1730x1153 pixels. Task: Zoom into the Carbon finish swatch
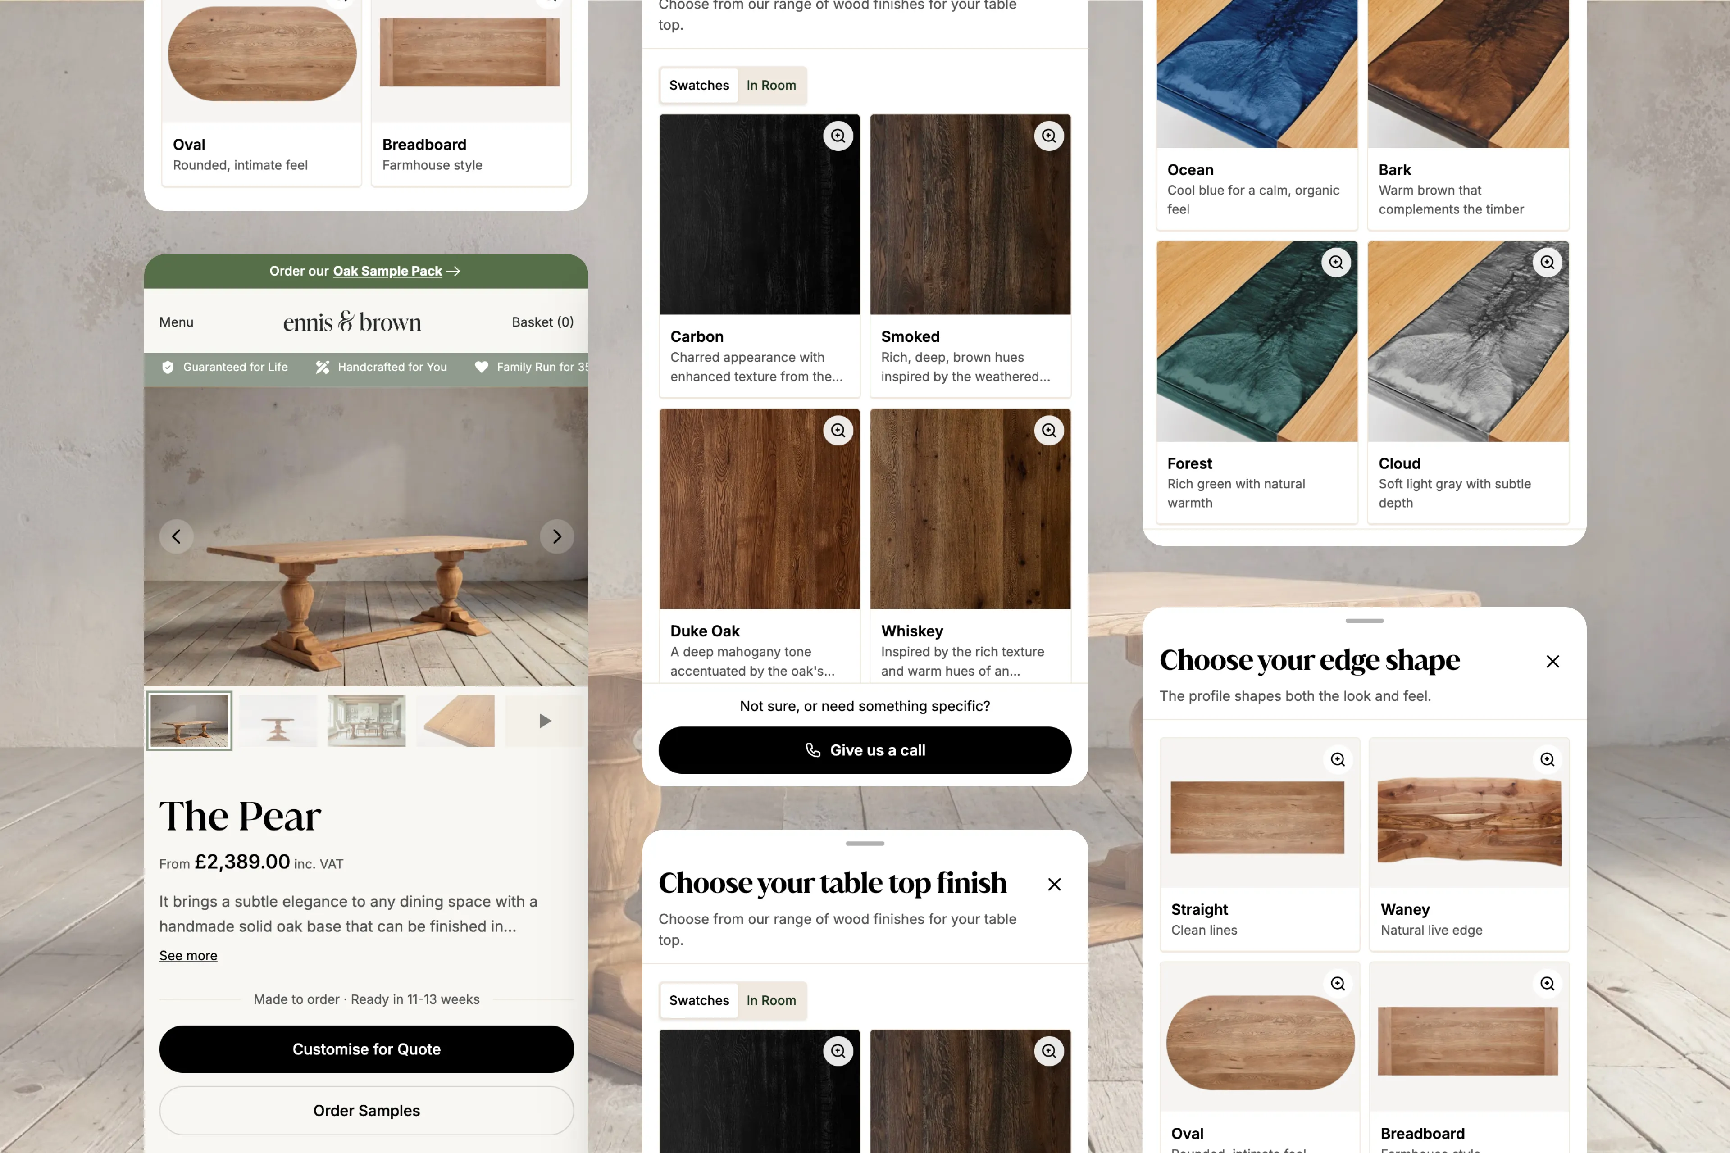click(x=838, y=136)
